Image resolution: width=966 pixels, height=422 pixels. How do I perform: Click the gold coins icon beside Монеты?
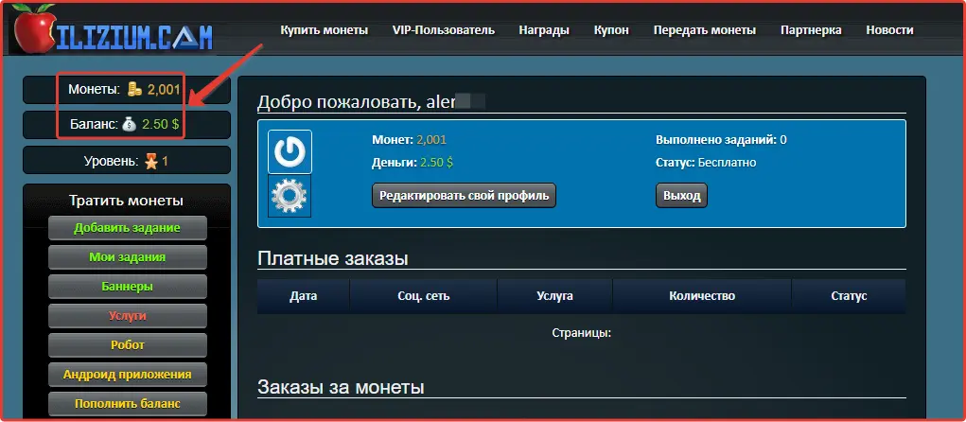[134, 90]
